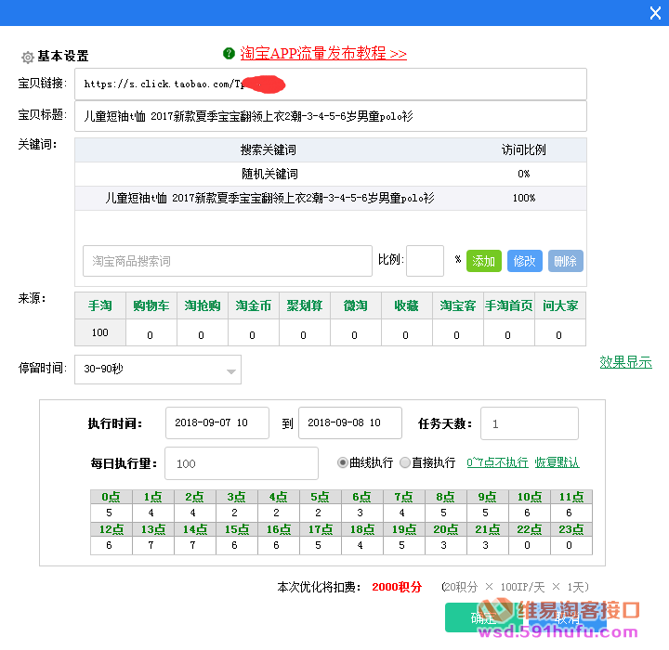The height and width of the screenshot is (650, 669).
Task: Select the 手淘首页 source column header
Action: [509, 305]
